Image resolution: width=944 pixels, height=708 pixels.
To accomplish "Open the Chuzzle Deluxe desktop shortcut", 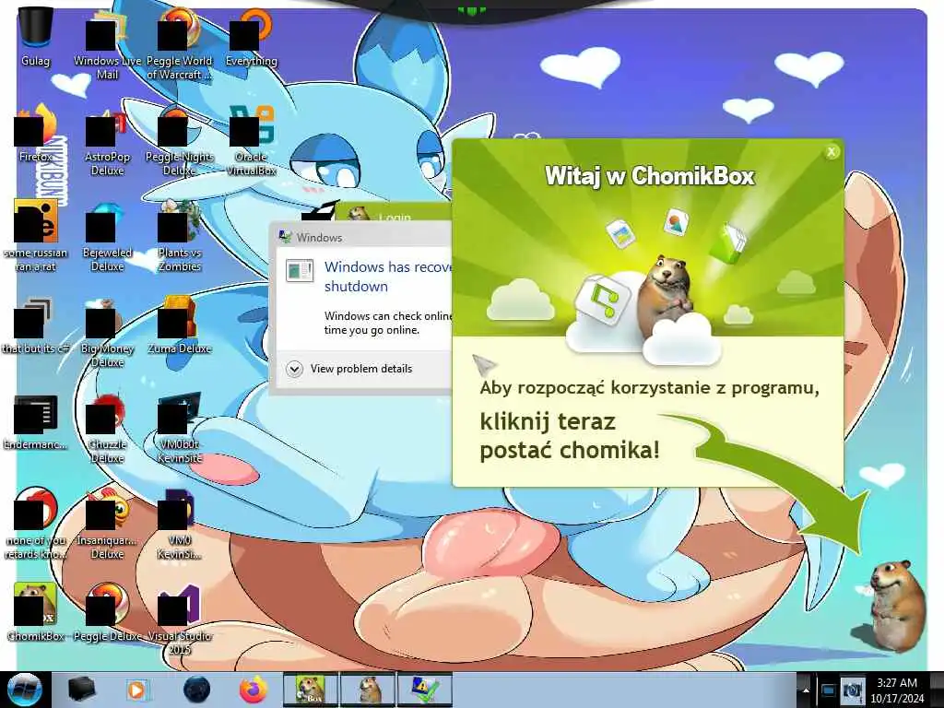I will point(107,429).
